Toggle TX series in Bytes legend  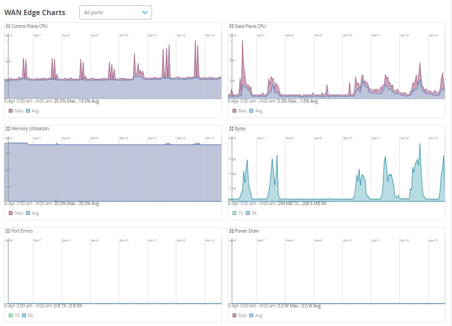point(238,213)
